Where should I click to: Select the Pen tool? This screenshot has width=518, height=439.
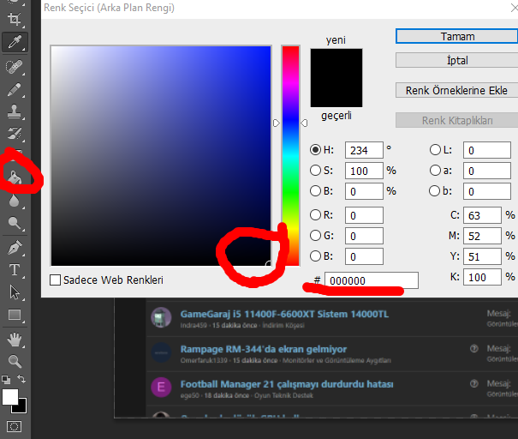pos(15,248)
